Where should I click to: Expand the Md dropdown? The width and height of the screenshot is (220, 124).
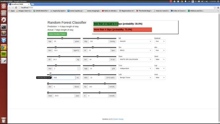click(x=135, y=41)
